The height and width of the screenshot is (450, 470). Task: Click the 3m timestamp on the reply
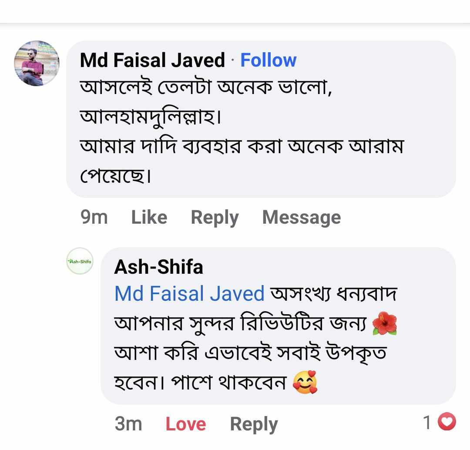(x=128, y=424)
